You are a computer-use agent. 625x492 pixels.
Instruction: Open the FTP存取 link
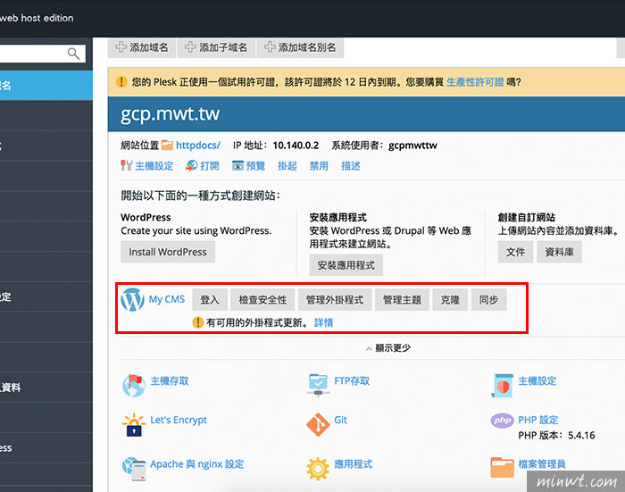point(352,380)
